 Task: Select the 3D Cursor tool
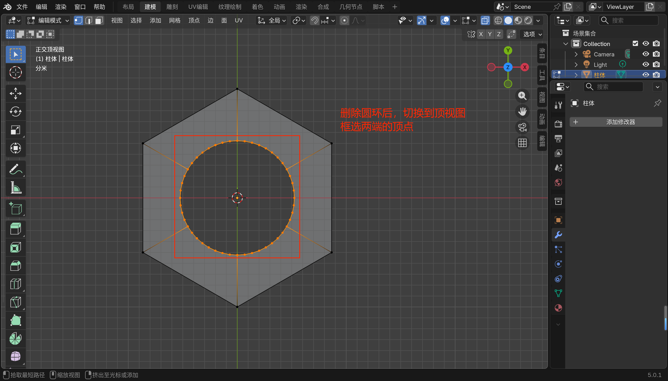coord(15,73)
